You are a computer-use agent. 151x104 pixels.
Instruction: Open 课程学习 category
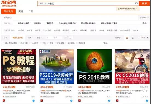tap(50, 23)
